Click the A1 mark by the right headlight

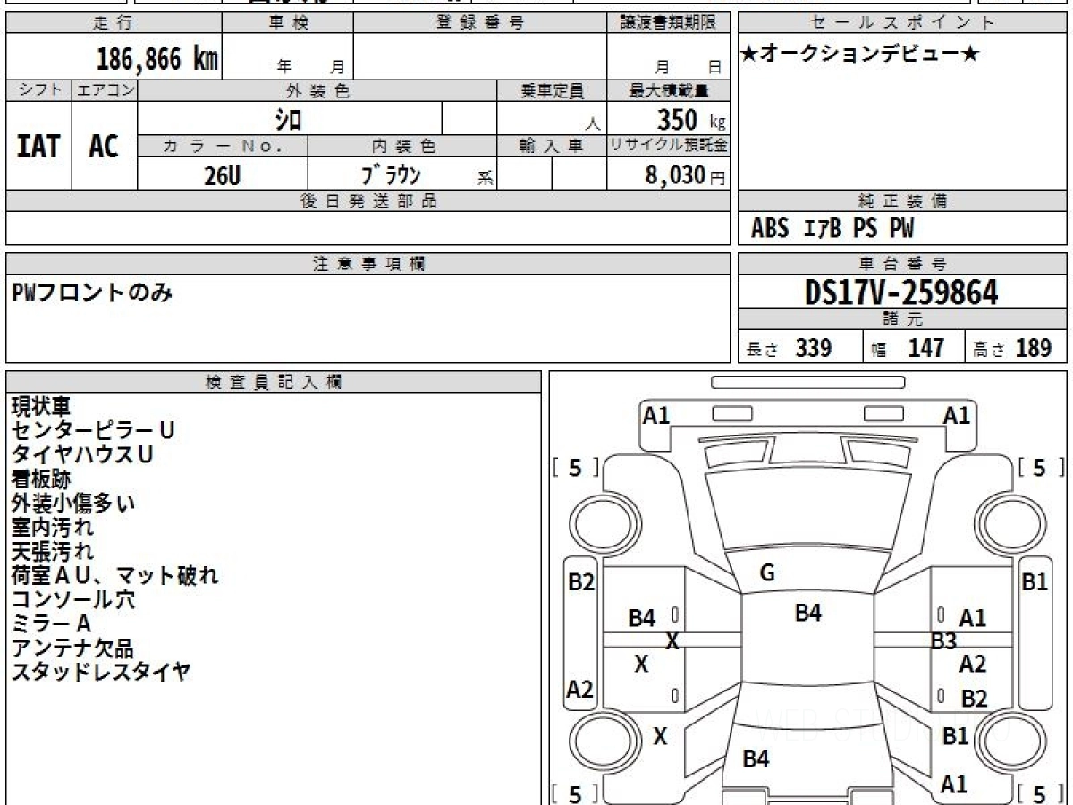pos(957,415)
